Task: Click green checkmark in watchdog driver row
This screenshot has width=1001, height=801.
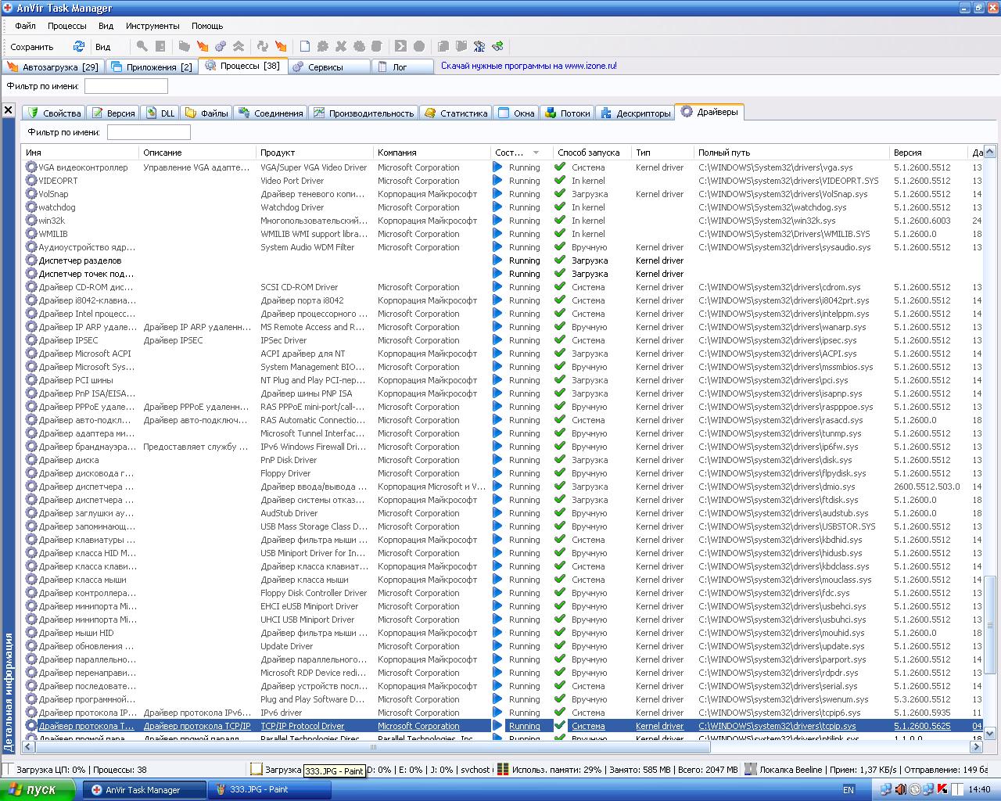Action: pyautogui.click(x=560, y=207)
